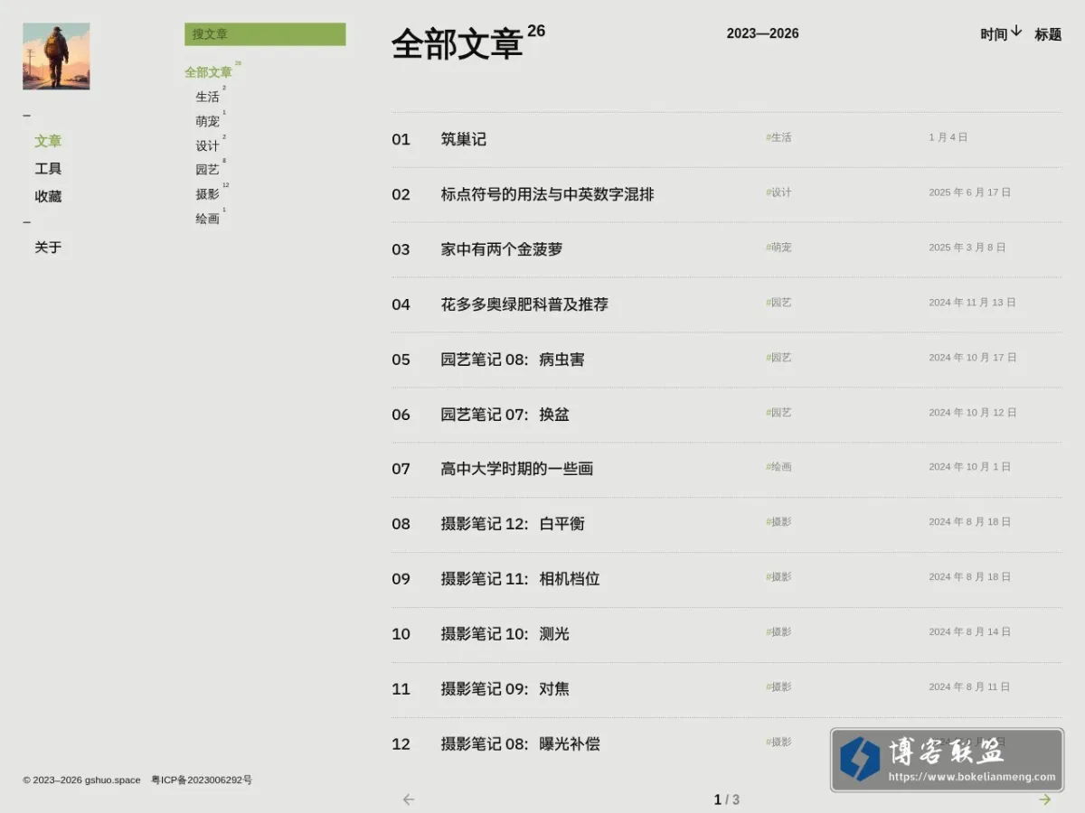
Task: Click the date 1 月 4 日
Action: tap(948, 137)
